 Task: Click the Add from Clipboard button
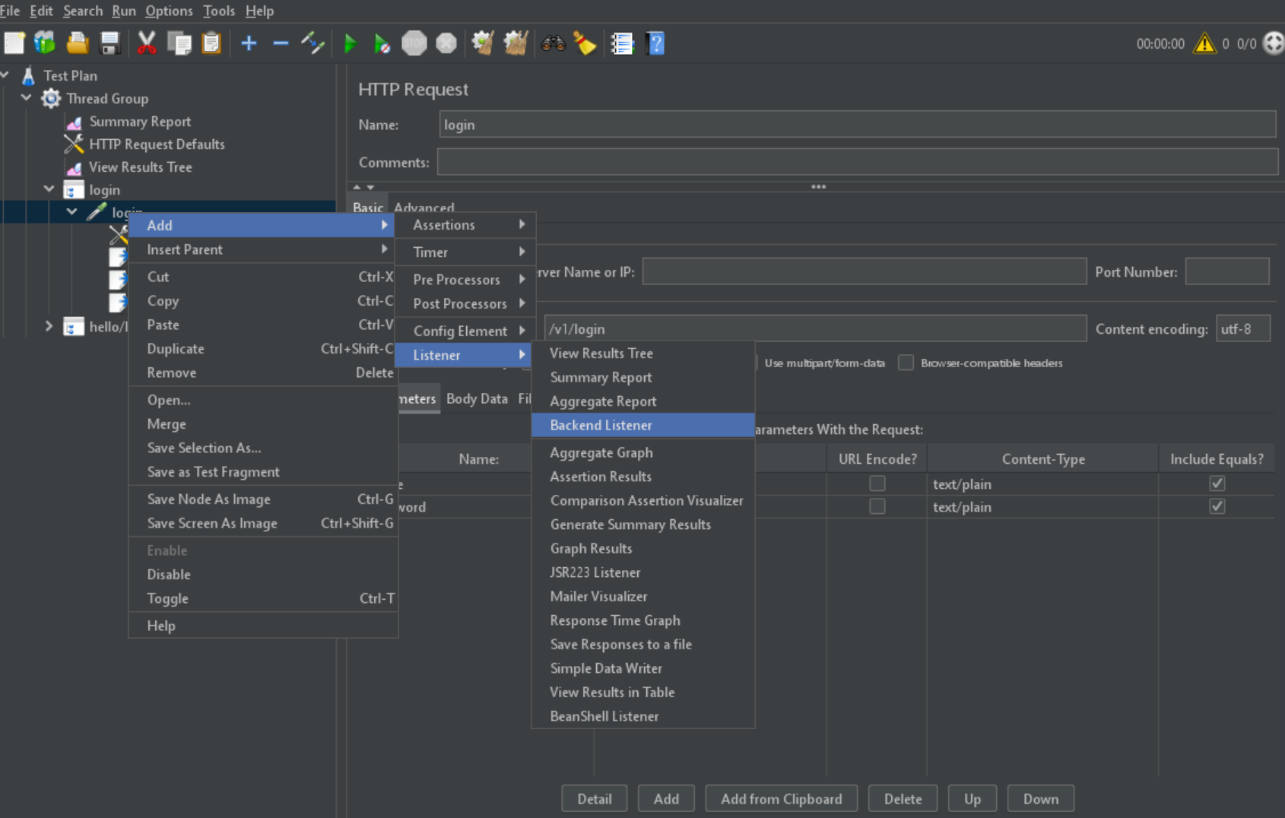coord(782,799)
